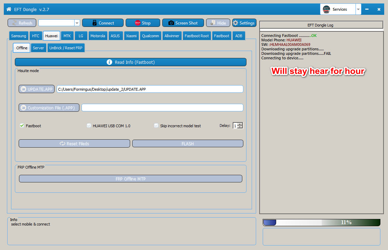Click 'select mobile & connect' info text
This screenshot has width=388, height=250.
[x=30, y=224]
